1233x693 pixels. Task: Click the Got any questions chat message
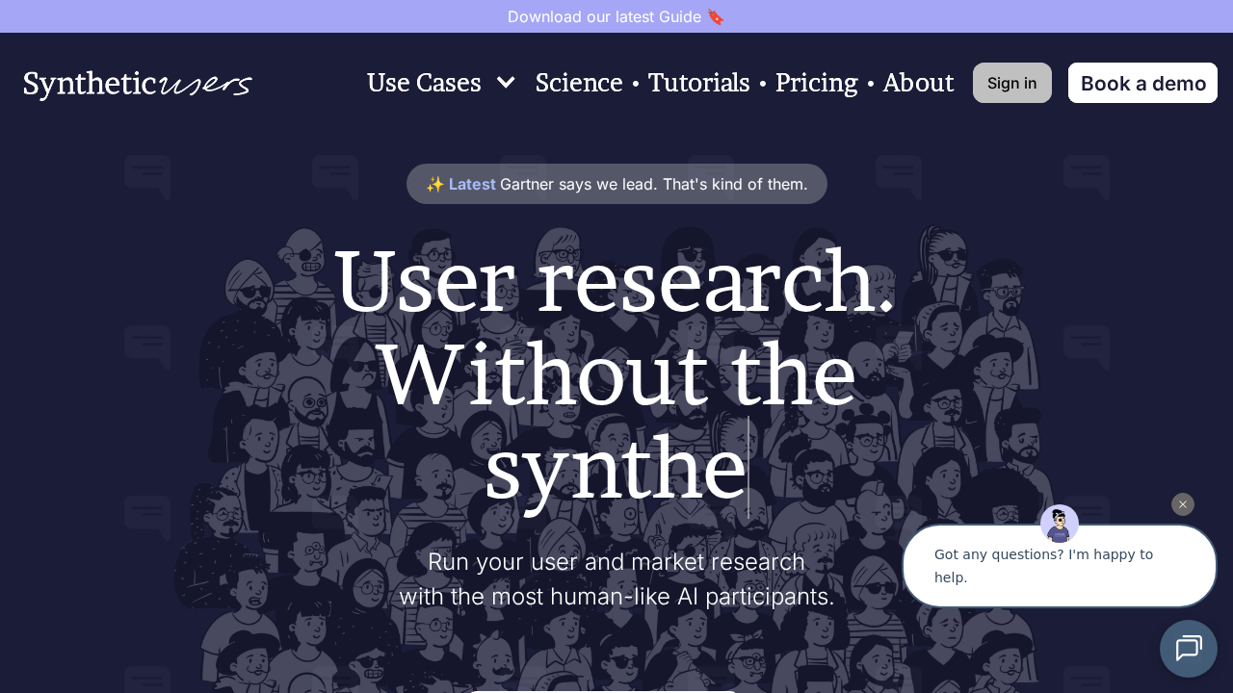coord(1043,566)
